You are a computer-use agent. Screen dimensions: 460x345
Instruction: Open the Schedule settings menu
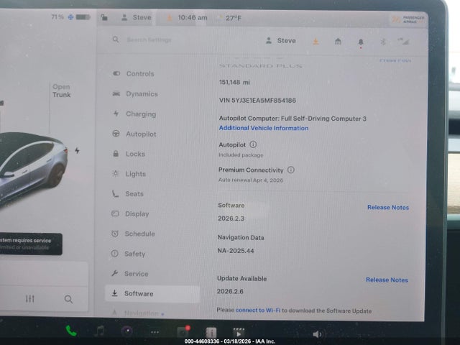click(x=133, y=234)
